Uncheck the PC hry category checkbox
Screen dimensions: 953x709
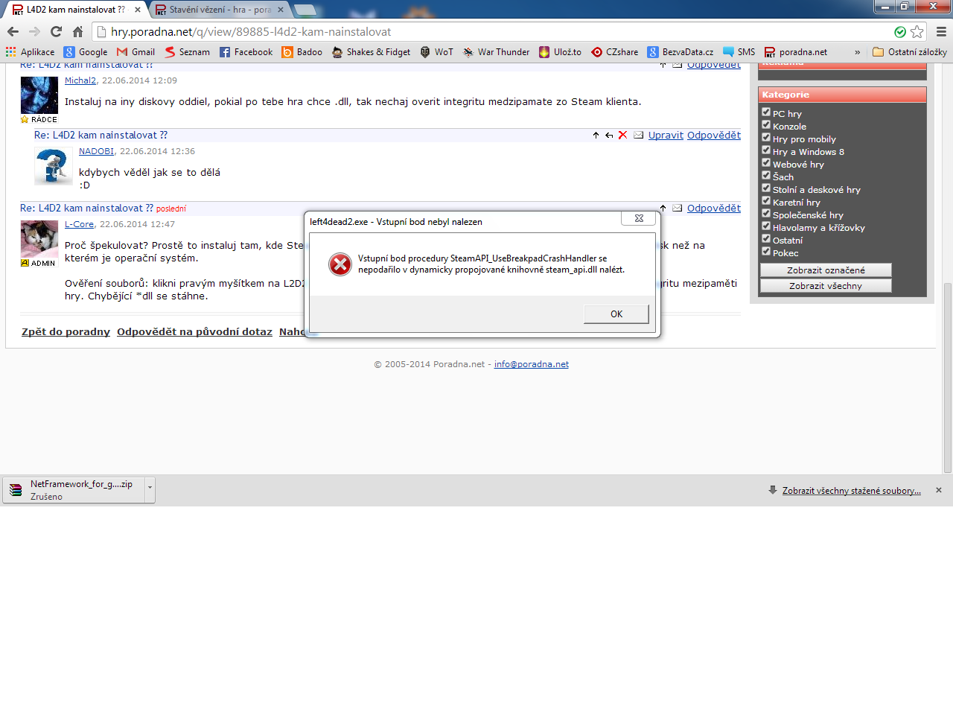point(766,112)
